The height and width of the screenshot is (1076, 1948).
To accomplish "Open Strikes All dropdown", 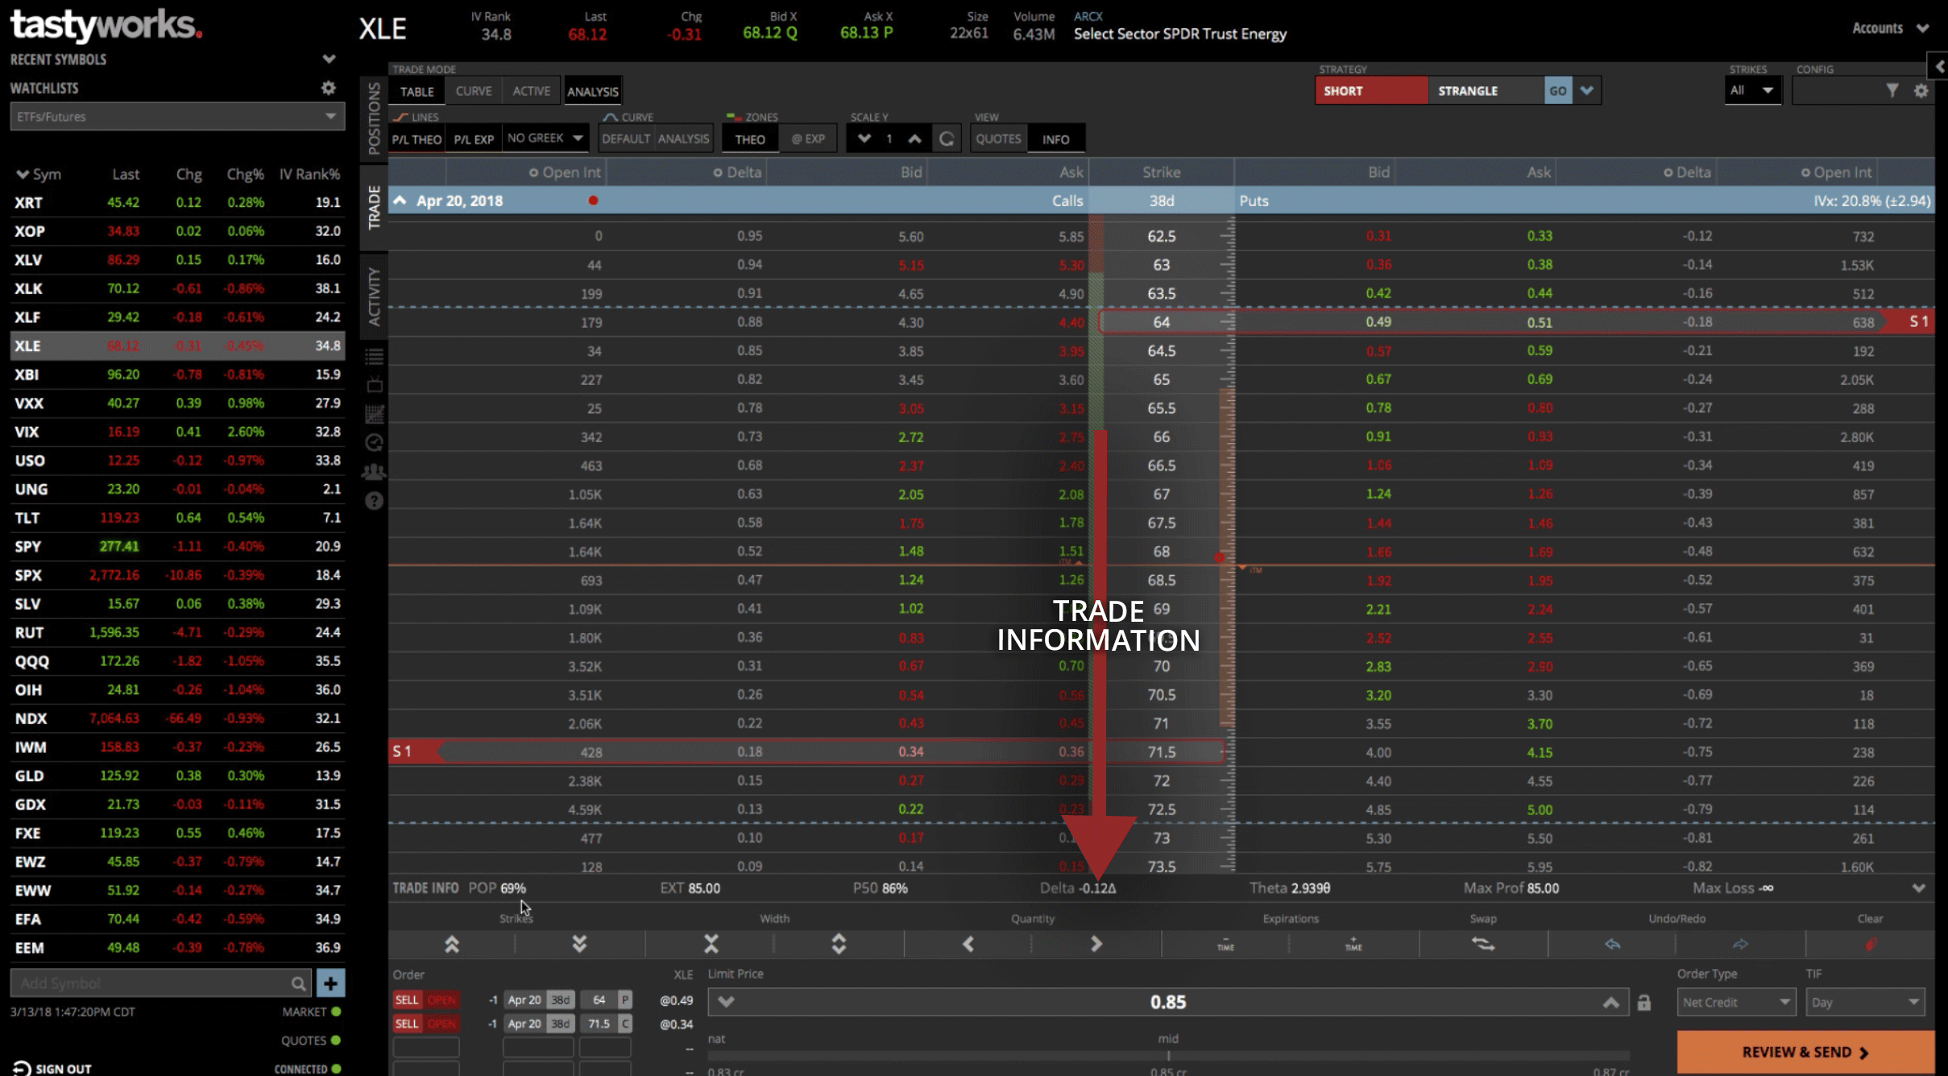I will point(1753,90).
